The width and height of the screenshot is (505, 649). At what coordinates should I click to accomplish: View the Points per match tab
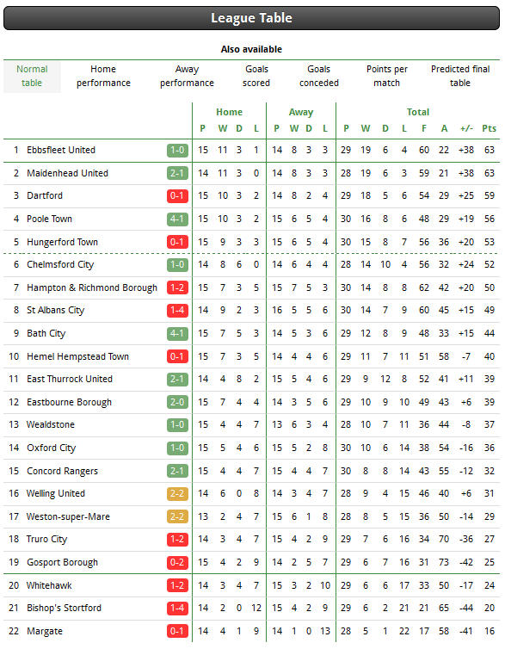[387, 76]
